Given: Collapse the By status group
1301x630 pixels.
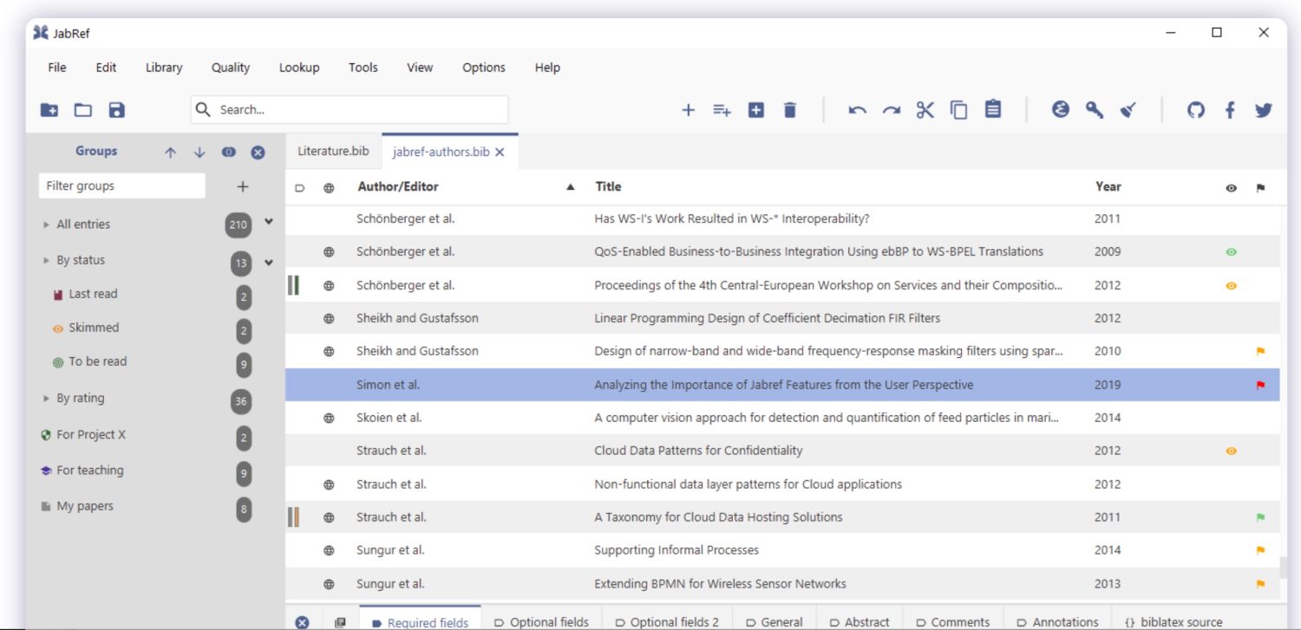Looking at the screenshot, I should click(x=45, y=259).
